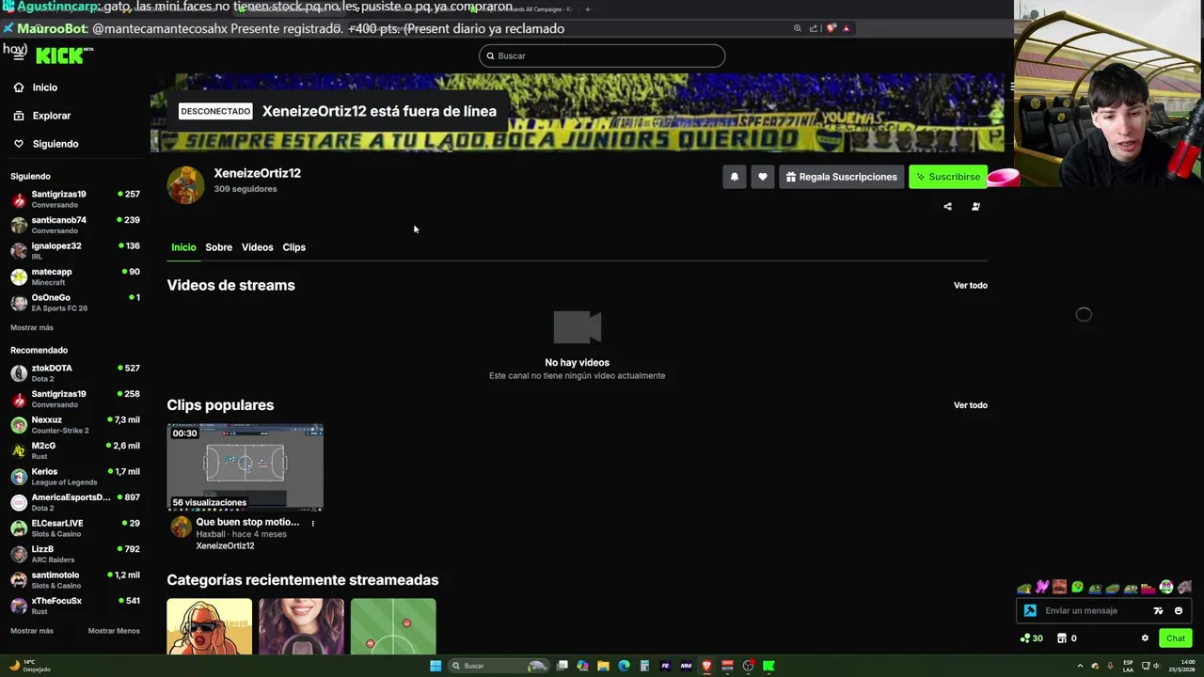Viewport: 1204px width, 677px height.
Task: Click the Buscar search field at top
Action: pyautogui.click(x=602, y=55)
